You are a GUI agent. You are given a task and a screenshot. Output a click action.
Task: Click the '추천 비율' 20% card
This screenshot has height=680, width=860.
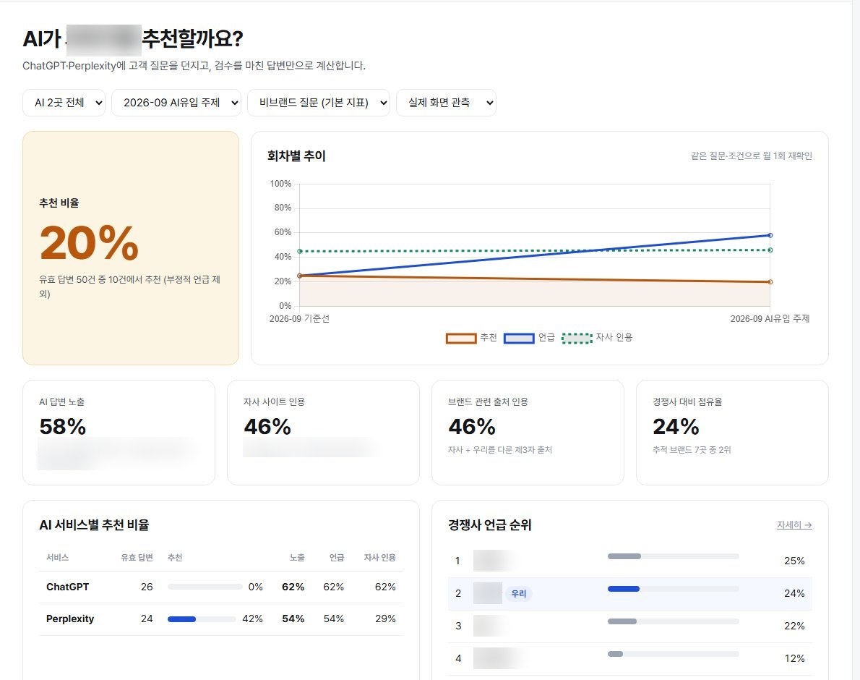click(131, 248)
